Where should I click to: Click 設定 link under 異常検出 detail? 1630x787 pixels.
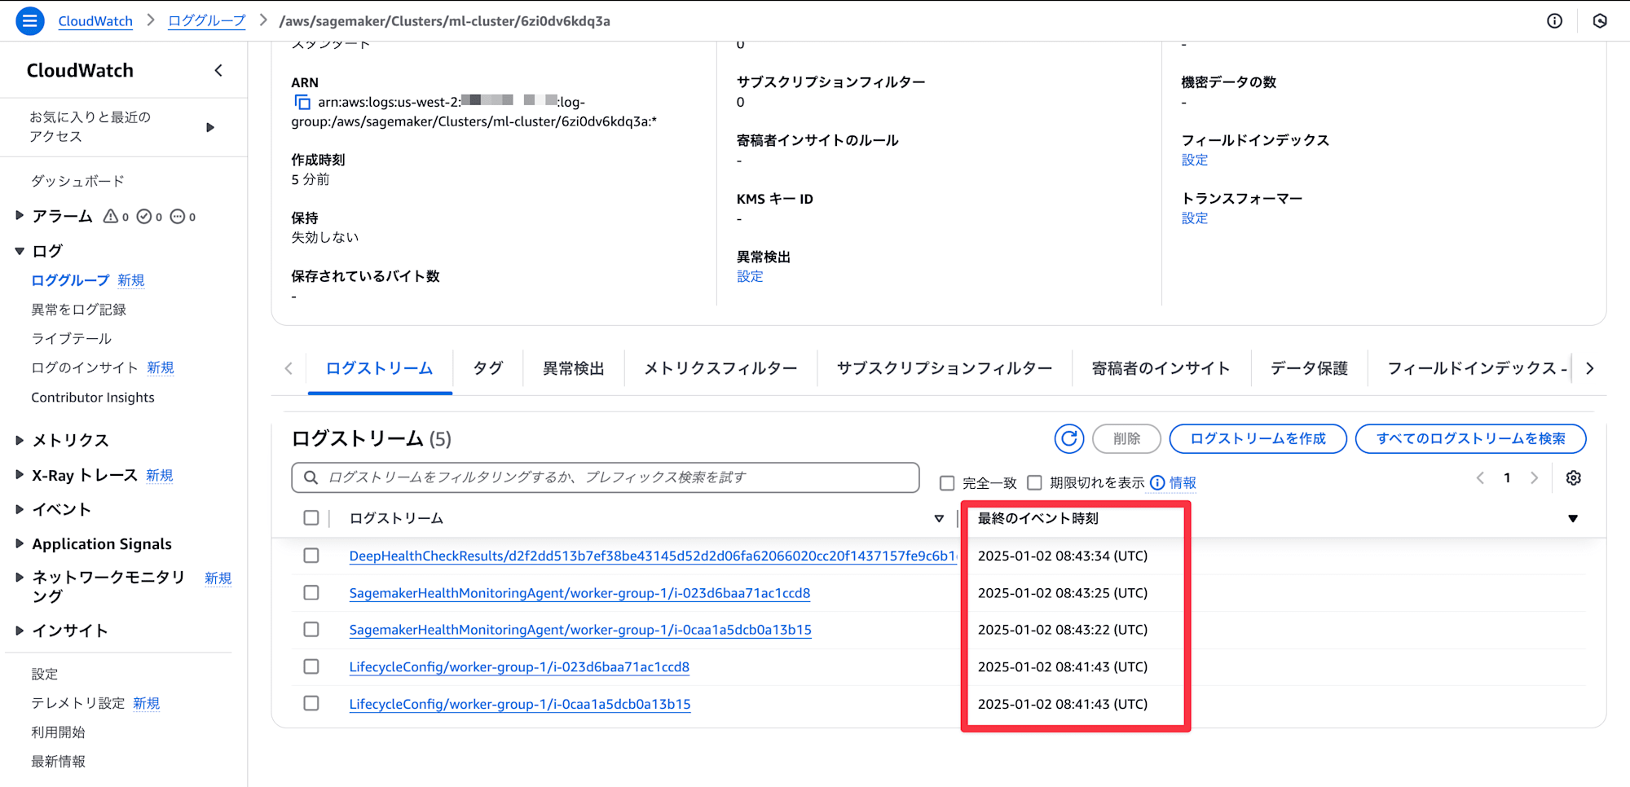point(750,277)
